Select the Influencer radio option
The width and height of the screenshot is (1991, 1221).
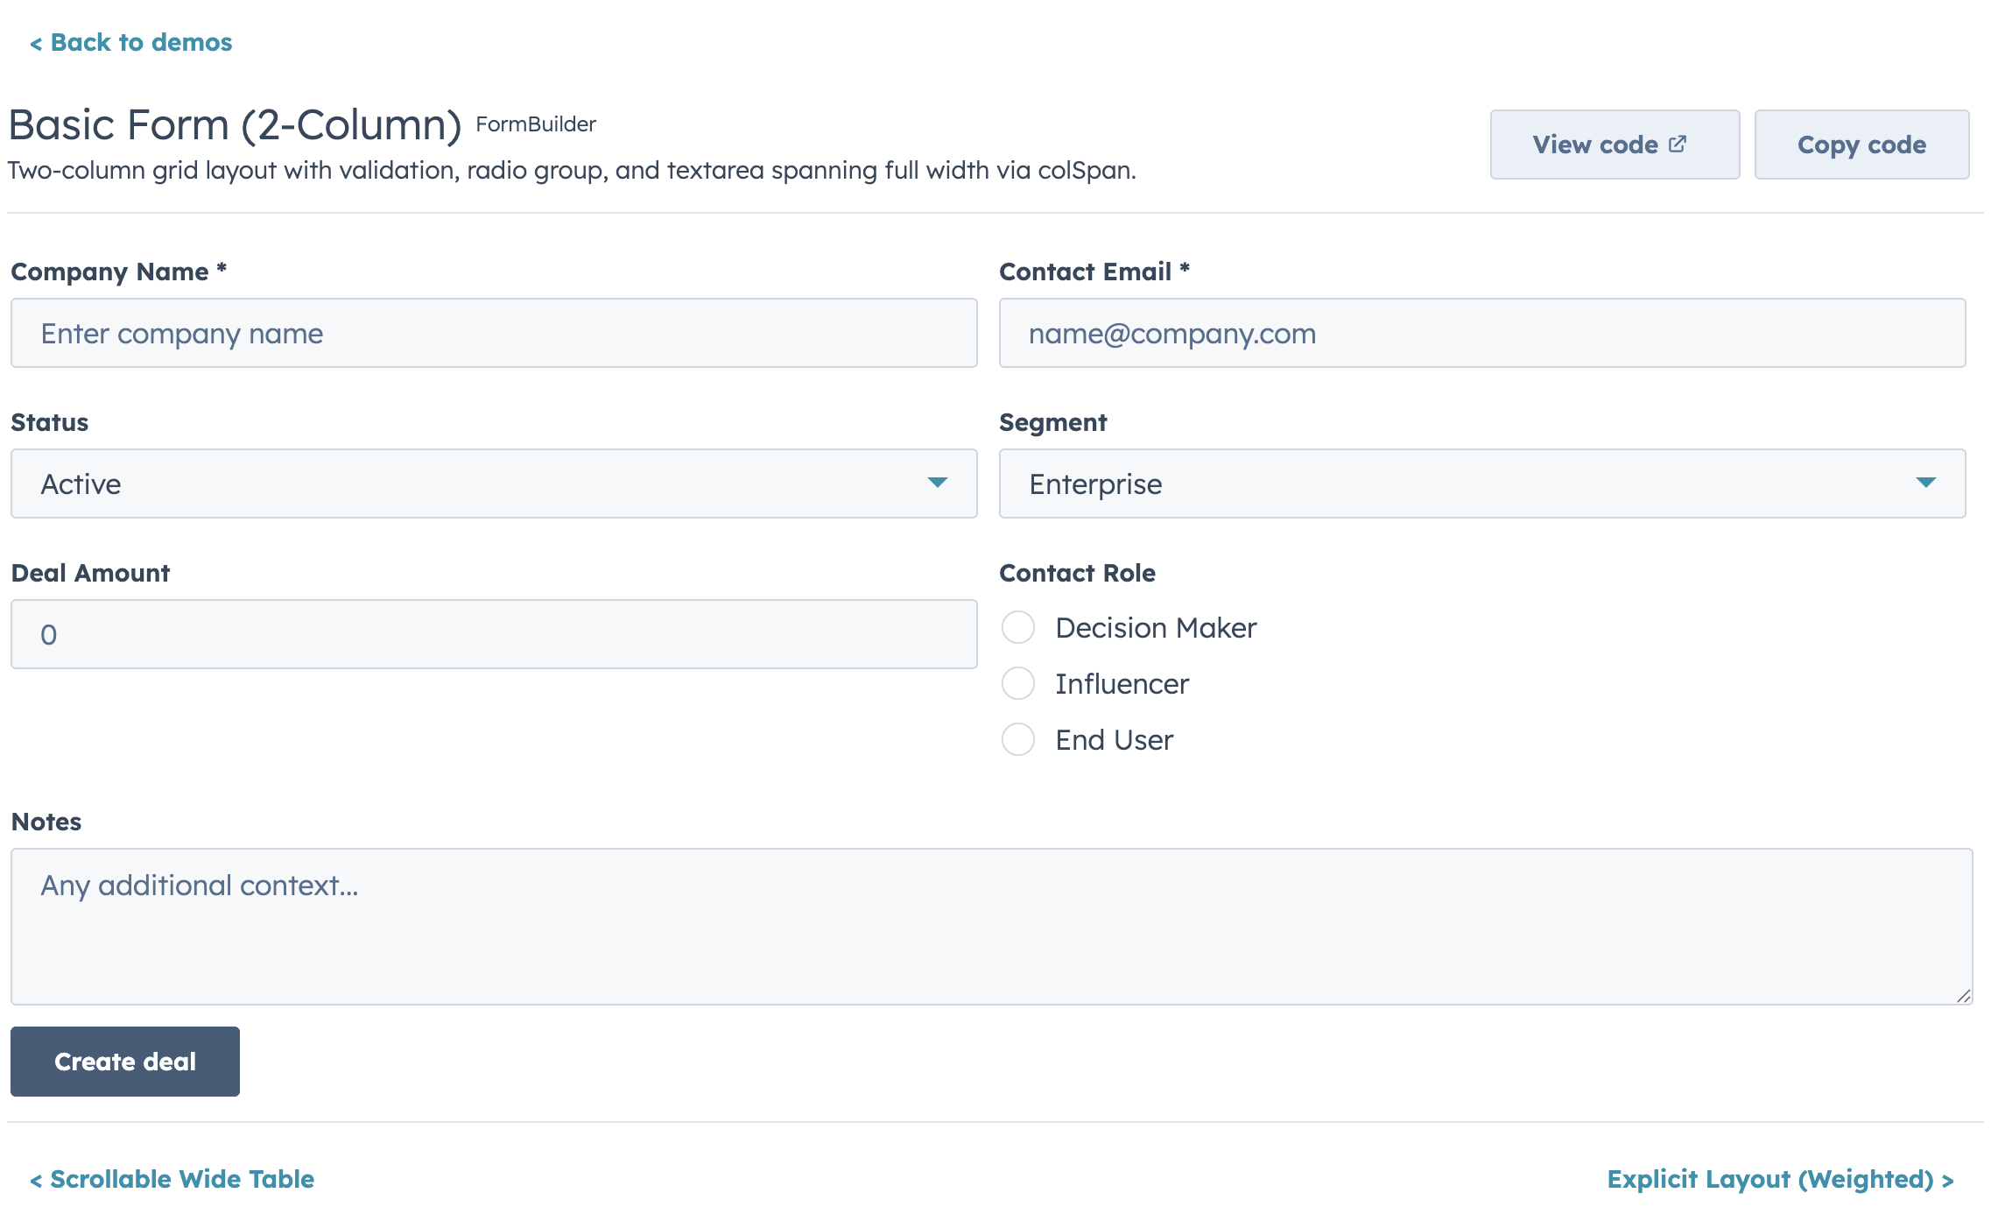tap(1018, 683)
